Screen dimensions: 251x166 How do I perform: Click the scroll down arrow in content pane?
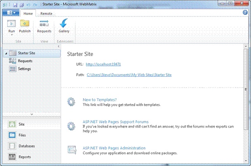click(246, 161)
